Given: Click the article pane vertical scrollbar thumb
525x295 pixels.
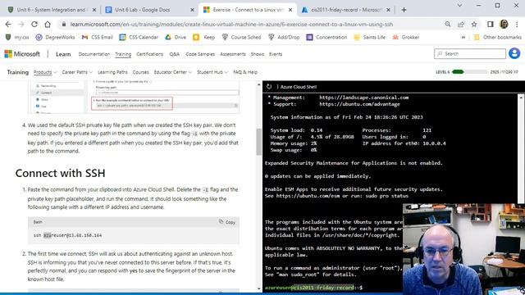Looking at the screenshot, I should point(258,142).
